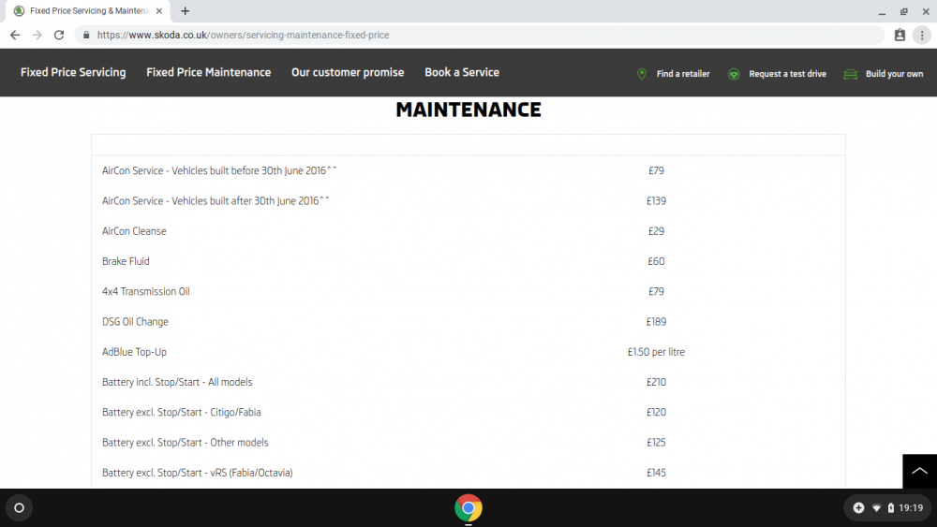Click the £189 DSG Oil Change price
937x527 pixels.
click(656, 322)
